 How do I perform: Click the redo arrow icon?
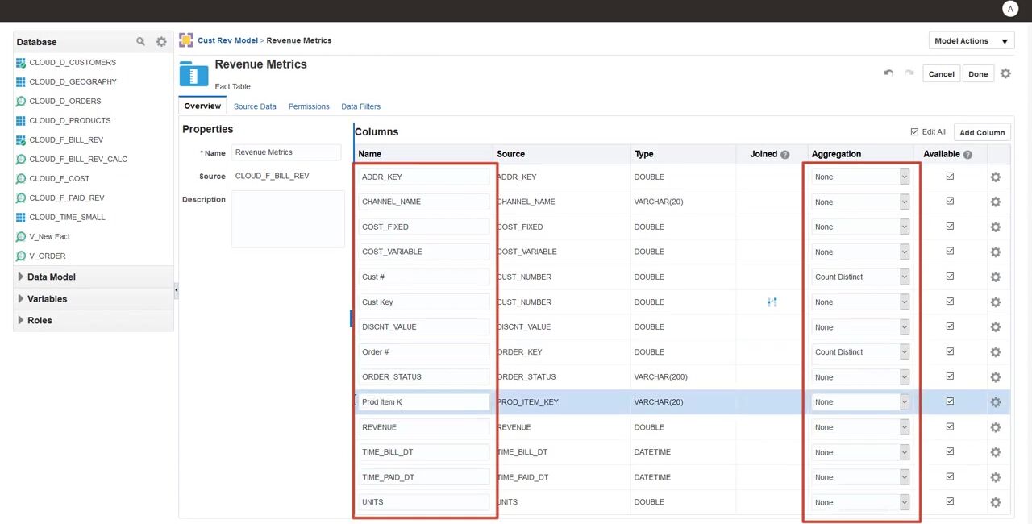pos(909,73)
